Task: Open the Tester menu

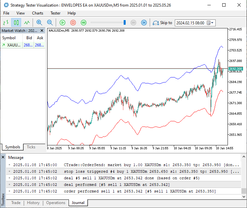Action: (55, 13)
